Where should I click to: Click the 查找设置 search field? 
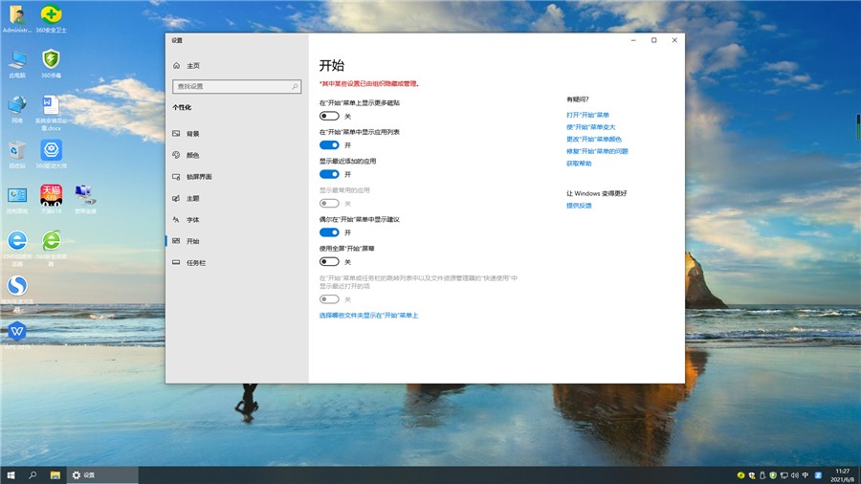point(236,86)
